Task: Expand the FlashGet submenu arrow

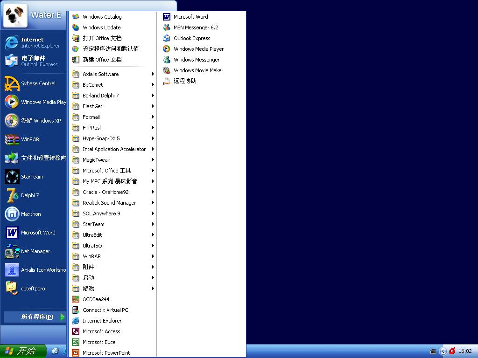Action: (153, 106)
